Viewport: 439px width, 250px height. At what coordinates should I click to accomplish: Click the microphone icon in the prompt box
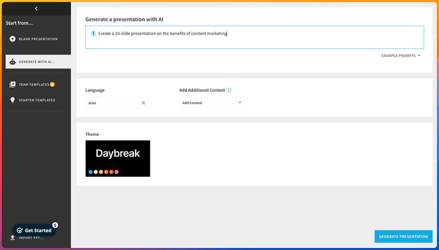pyautogui.click(x=93, y=33)
